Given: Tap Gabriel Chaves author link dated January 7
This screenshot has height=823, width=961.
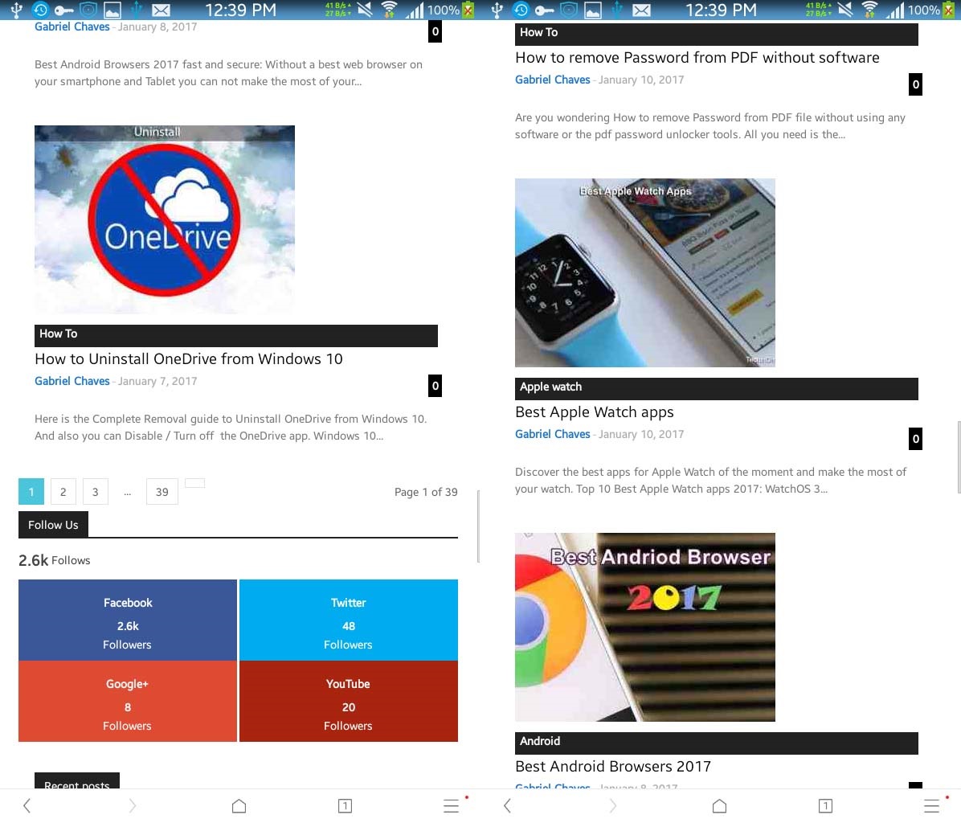Looking at the screenshot, I should (x=72, y=381).
